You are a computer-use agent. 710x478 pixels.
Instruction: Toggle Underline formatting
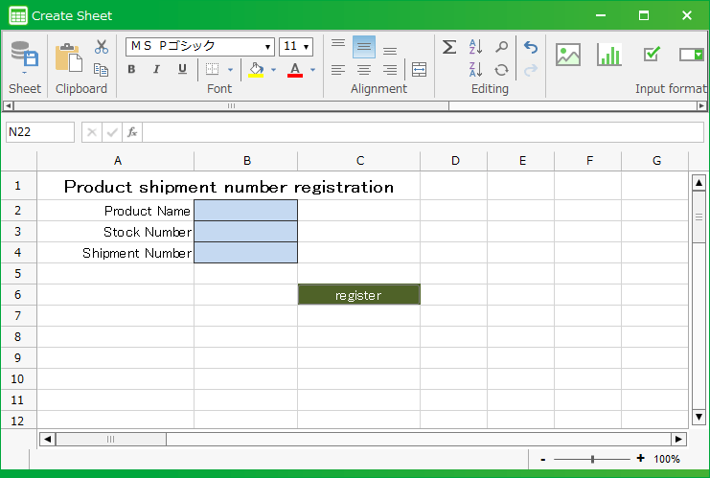pyautogui.click(x=182, y=70)
